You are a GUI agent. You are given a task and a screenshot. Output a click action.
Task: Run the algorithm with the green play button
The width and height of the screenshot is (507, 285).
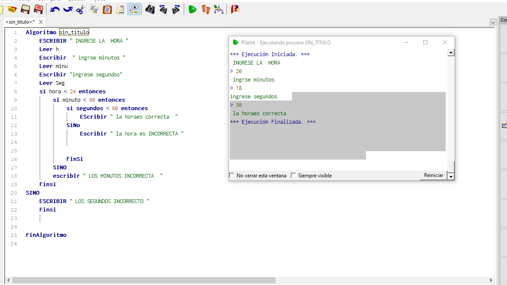click(193, 9)
